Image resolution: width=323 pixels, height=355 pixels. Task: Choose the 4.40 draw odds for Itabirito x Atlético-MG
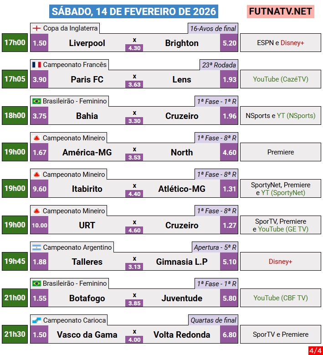coord(134,194)
